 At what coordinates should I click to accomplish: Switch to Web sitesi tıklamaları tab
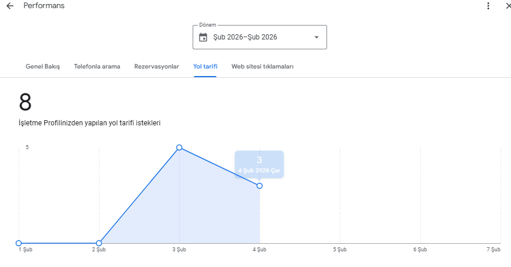(262, 67)
